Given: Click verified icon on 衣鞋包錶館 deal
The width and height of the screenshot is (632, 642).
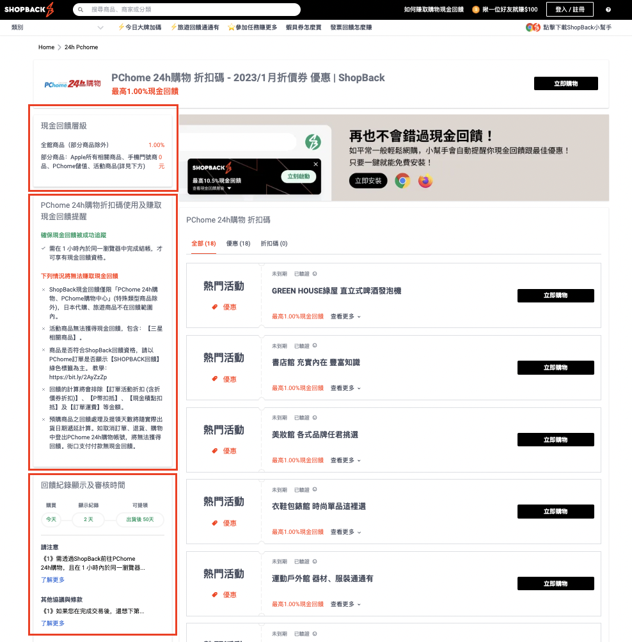Looking at the screenshot, I should [315, 489].
